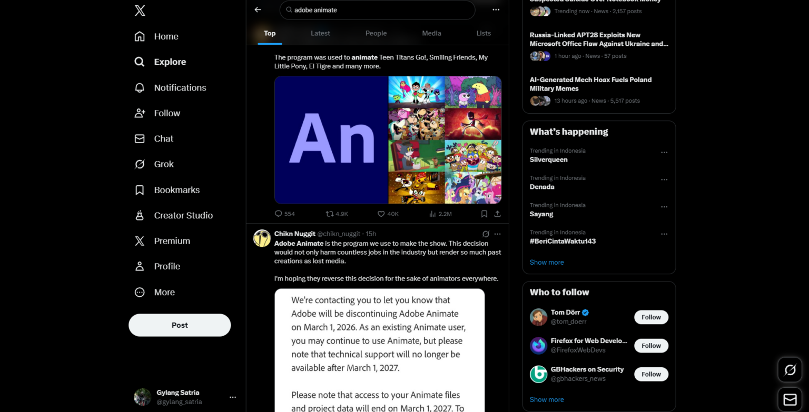Click Show more under What's happening
809x412 pixels.
click(547, 262)
